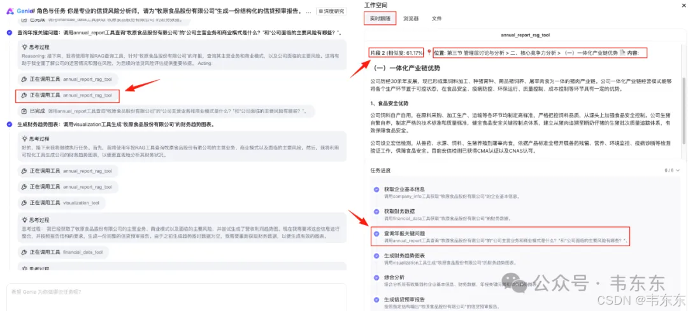Click the 位置: 第三节 管理层讨论与分析 path text
The width and height of the screenshot is (688, 311).
(525, 53)
